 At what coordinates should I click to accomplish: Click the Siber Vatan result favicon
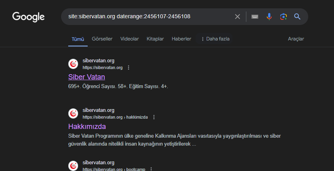73,64
